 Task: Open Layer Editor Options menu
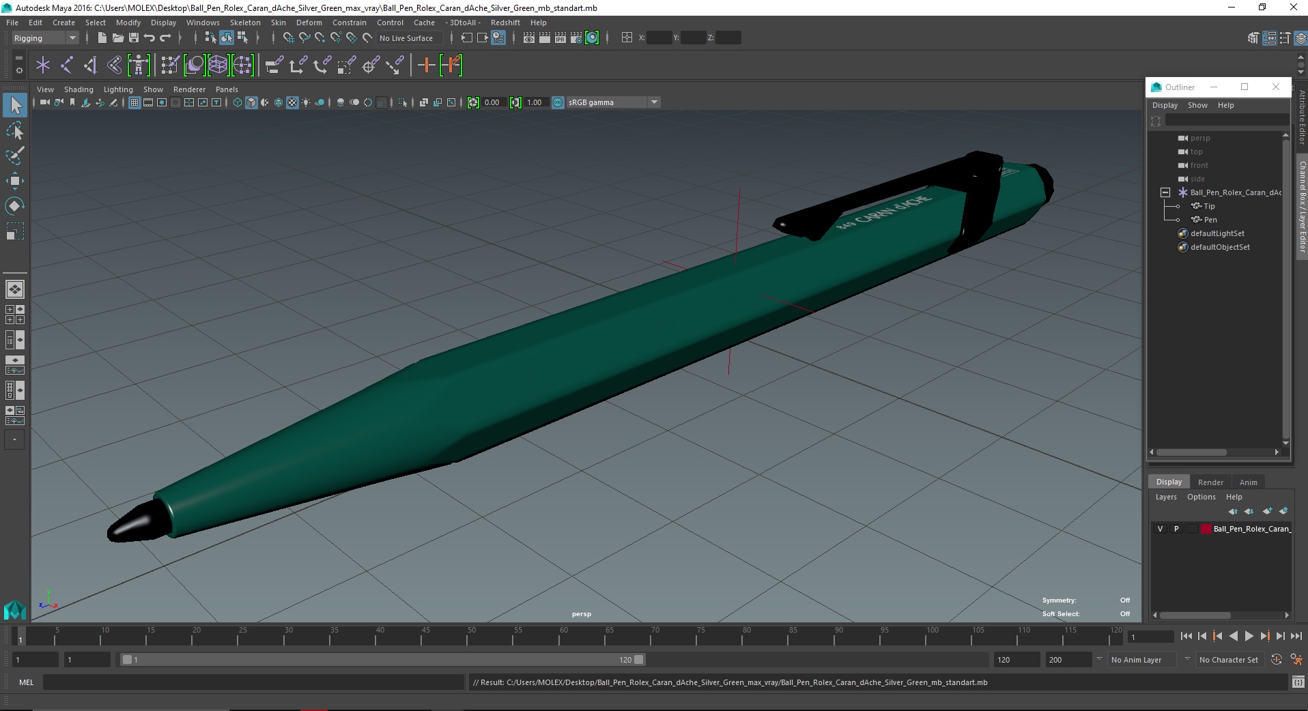tap(1201, 497)
